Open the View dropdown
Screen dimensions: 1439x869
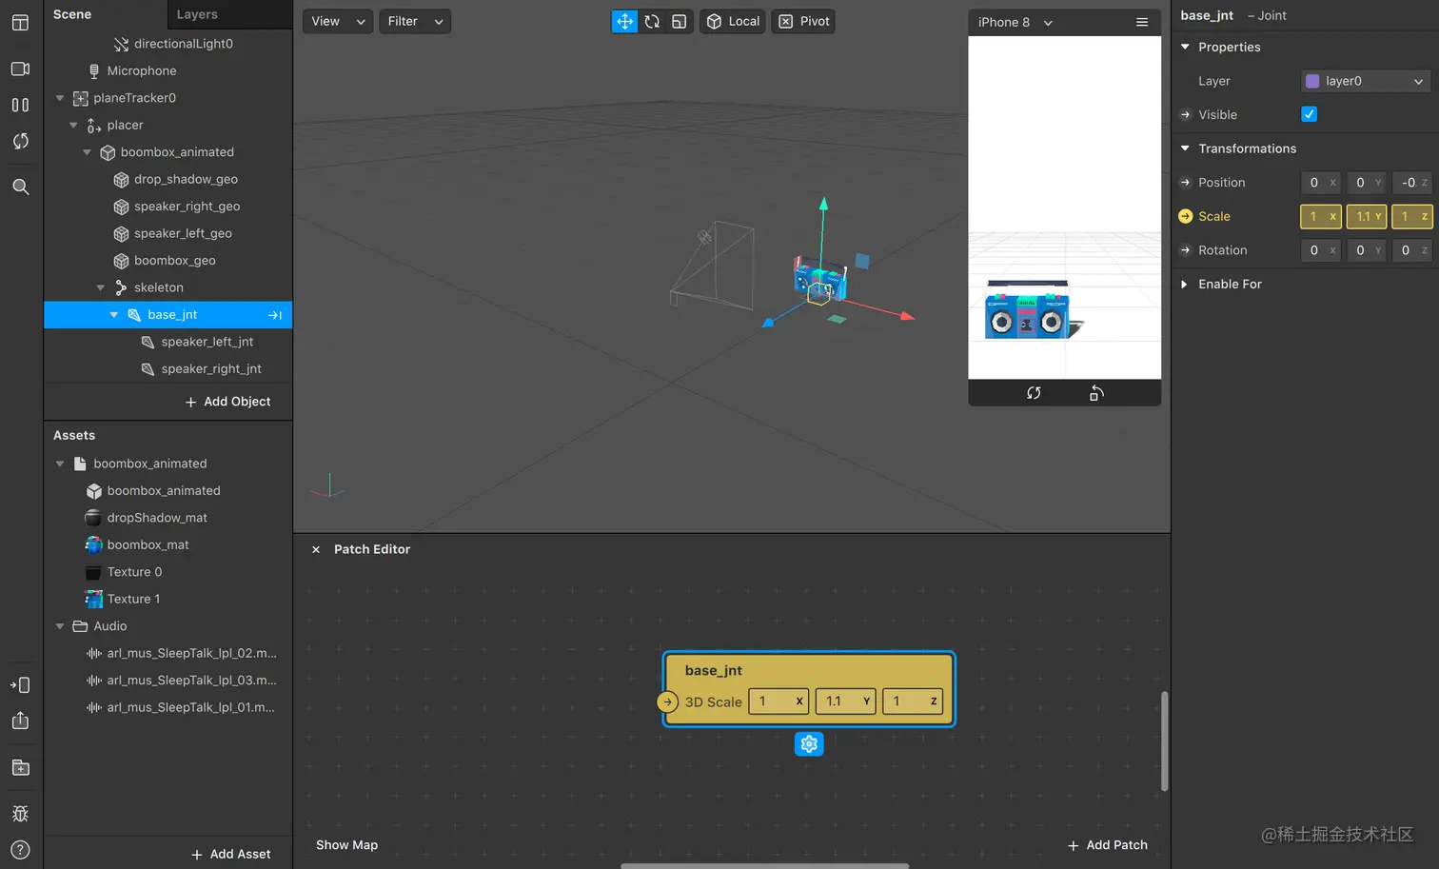[338, 21]
